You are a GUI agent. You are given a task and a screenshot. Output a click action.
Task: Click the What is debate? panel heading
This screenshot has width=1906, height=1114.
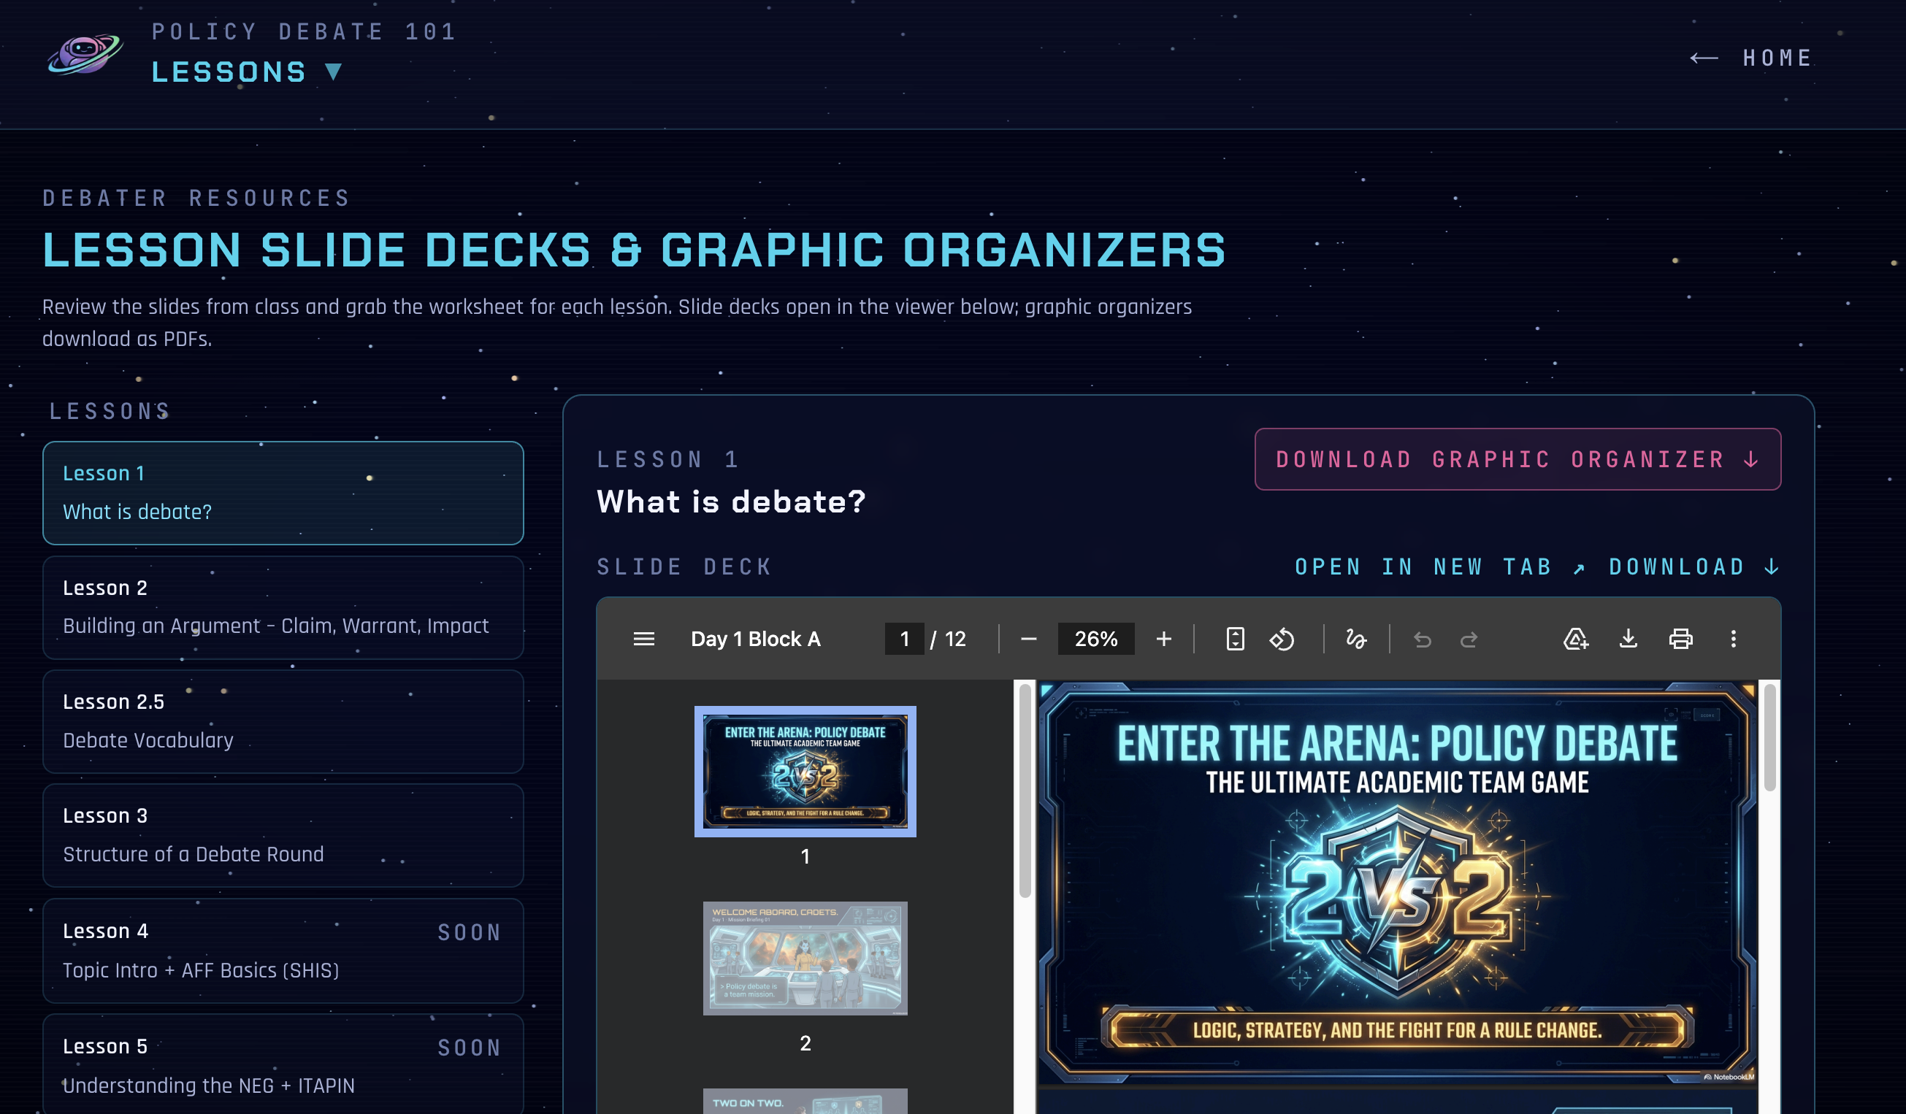732,502
